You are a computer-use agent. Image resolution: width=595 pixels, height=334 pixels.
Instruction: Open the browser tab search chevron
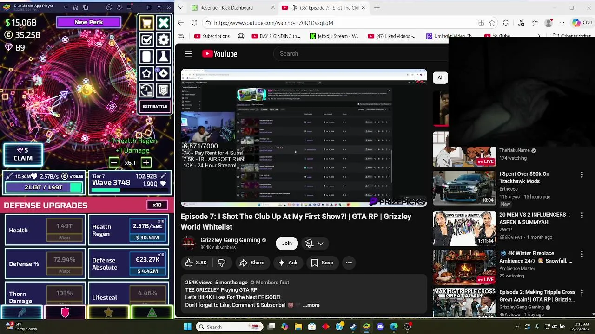(x=180, y=8)
